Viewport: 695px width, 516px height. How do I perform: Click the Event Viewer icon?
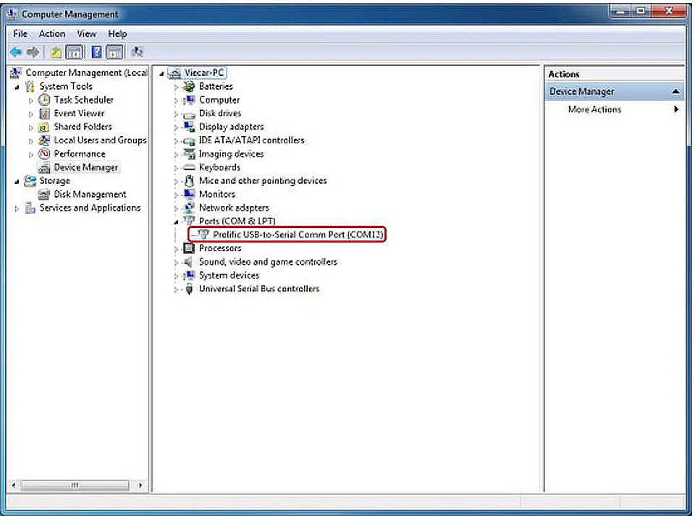point(44,114)
